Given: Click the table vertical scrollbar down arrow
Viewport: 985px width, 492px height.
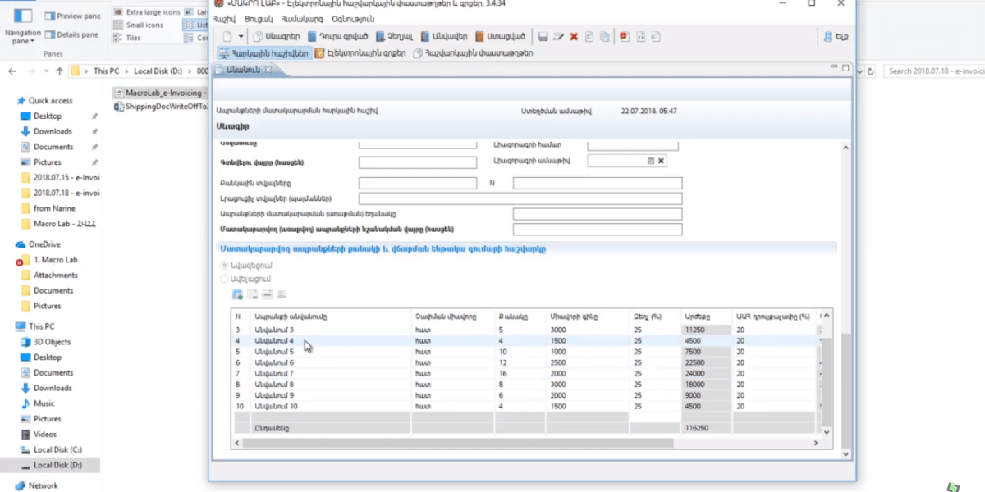Looking at the screenshot, I should 826,432.
